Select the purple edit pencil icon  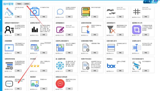60,30
